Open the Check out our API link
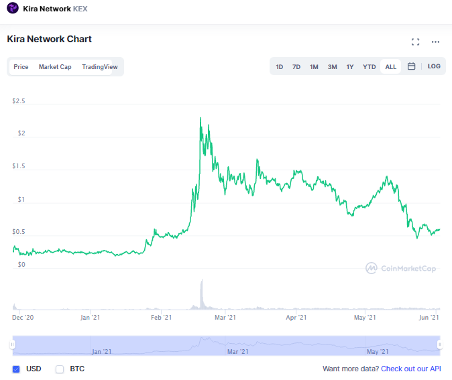Viewport: 452px width, 380px height. point(411,369)
